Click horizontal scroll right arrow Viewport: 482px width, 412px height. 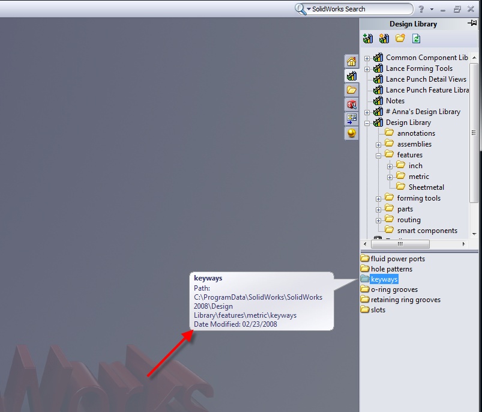[x=463, y=244]
